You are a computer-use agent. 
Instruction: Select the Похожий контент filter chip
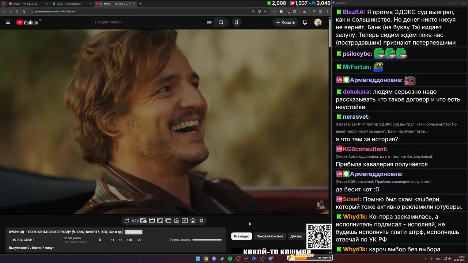(x=270, y=236)
